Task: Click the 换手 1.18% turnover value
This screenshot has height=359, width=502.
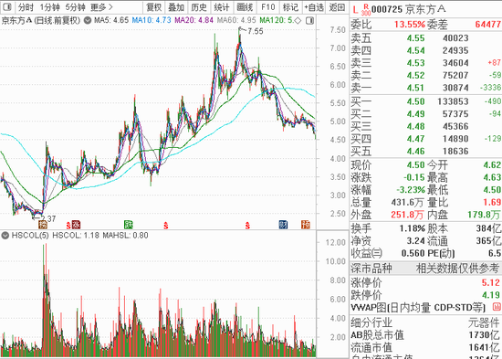Action: 412,228
